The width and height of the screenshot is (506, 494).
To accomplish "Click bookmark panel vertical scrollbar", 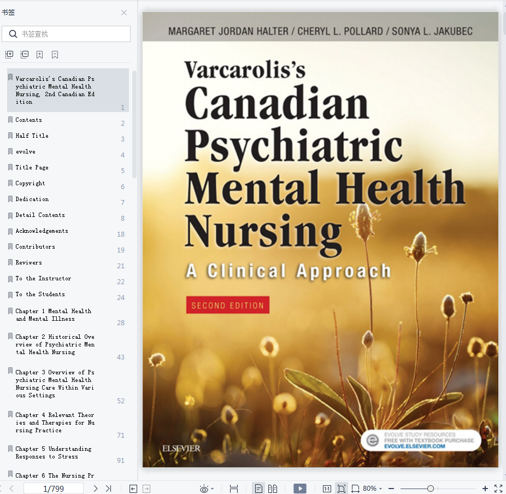I will [x=134, y=124].
